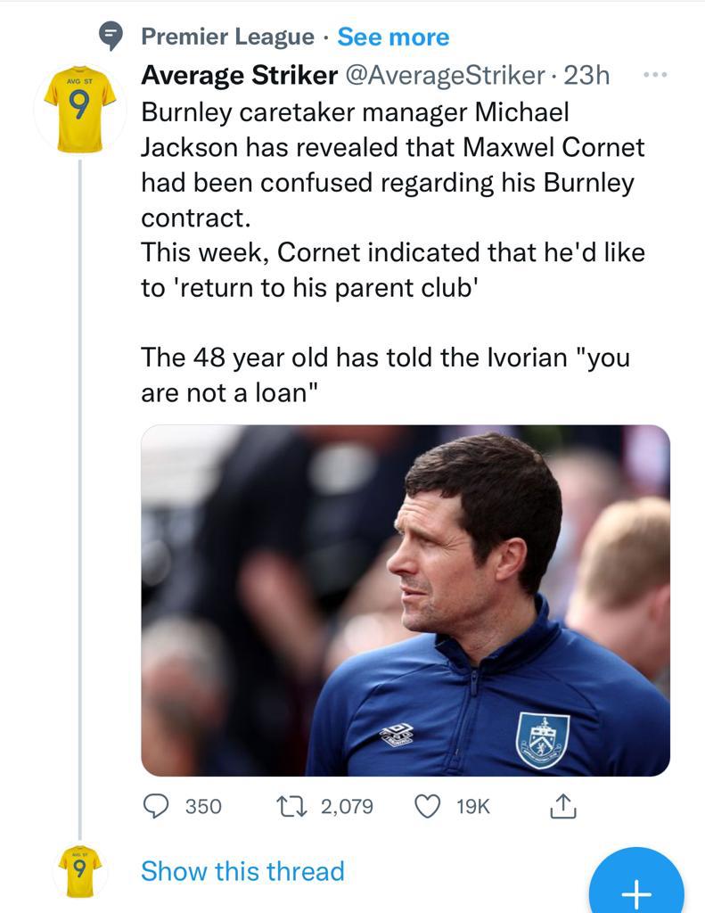Open the Show this thread link
Screen dimensions: 705x913
tap(242, 871)
